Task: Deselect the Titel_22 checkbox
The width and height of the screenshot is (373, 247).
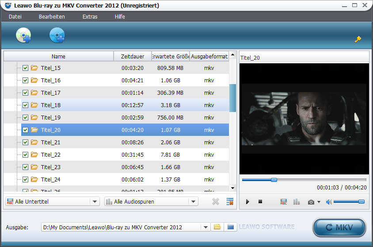Action: (x=25, y=155)
